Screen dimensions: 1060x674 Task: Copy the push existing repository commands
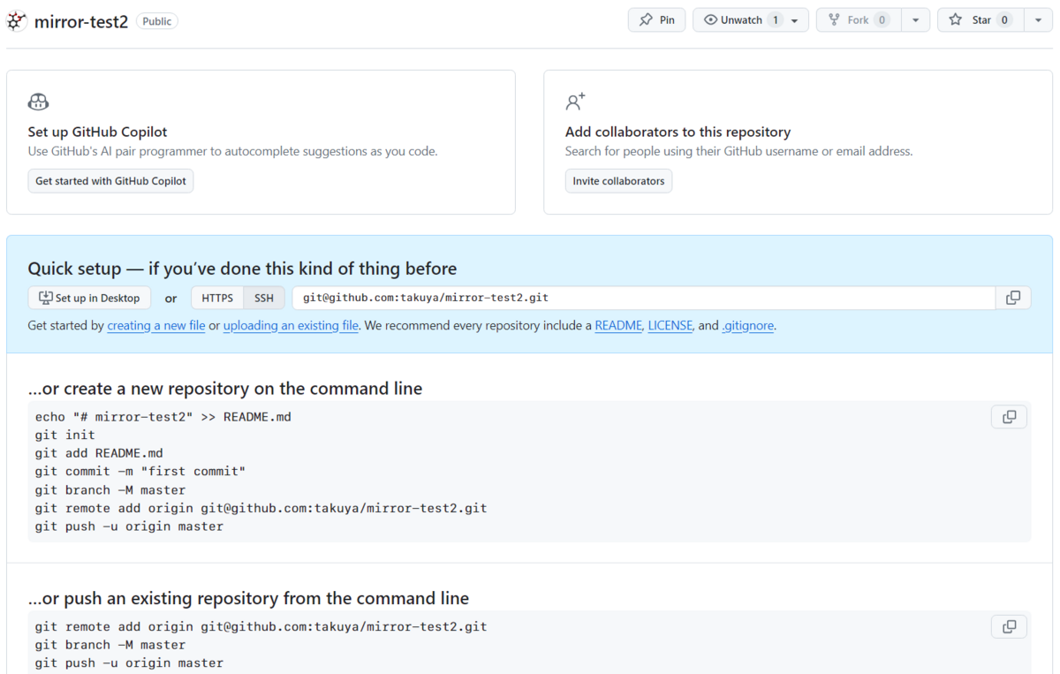pos(1009,627)
